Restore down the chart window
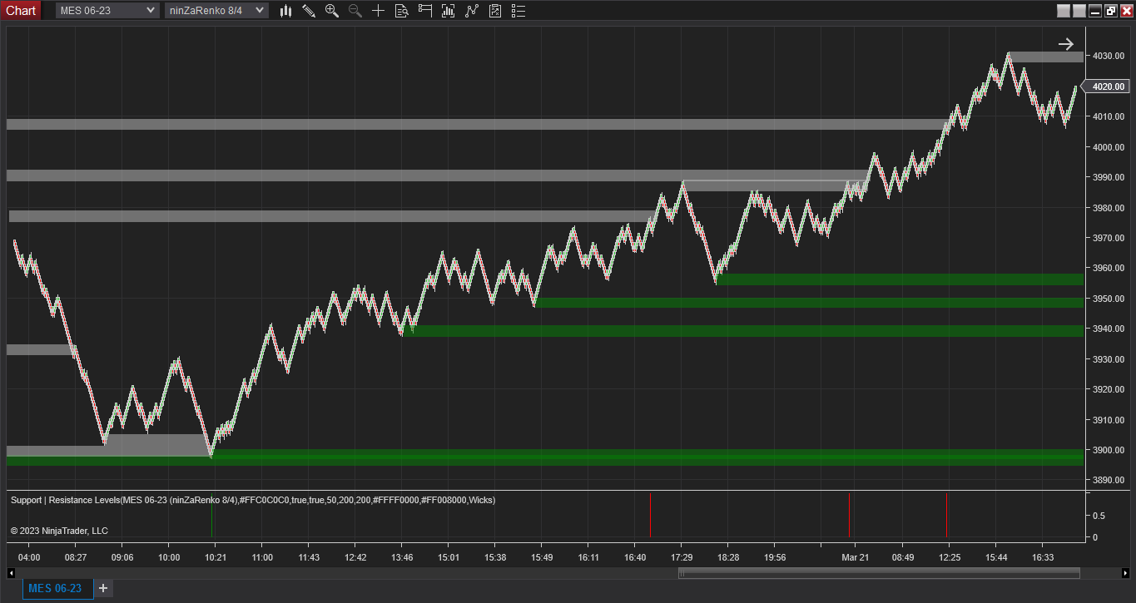 pos(1110,11)
